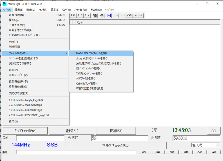This screenshot has height=161, width=223.
Task: Choose WSJT-Xのログを取り込む
Action: click(101, 88)
